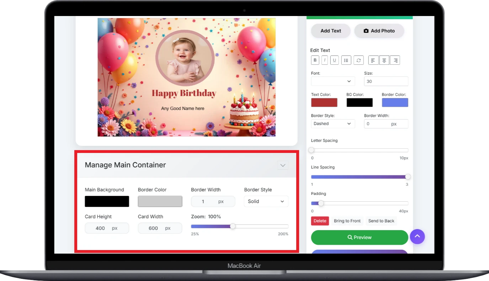
Task: Open the Font dropdown
Action: (333, 81)
